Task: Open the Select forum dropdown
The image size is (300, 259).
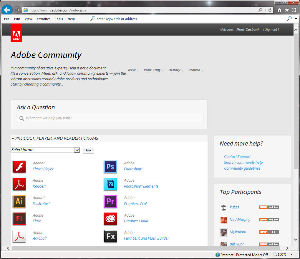Action: 45,150
